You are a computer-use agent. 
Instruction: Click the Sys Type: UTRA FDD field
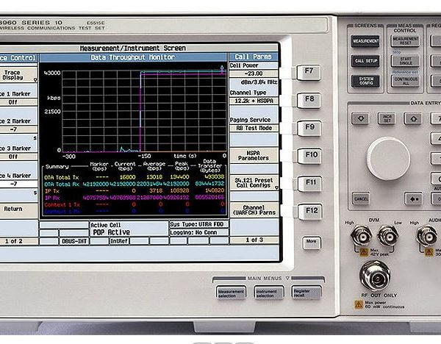(x=199, y=224)
